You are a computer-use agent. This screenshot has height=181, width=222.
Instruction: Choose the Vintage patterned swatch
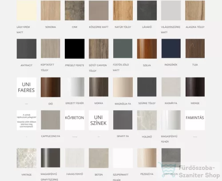[x=27, y=158]
